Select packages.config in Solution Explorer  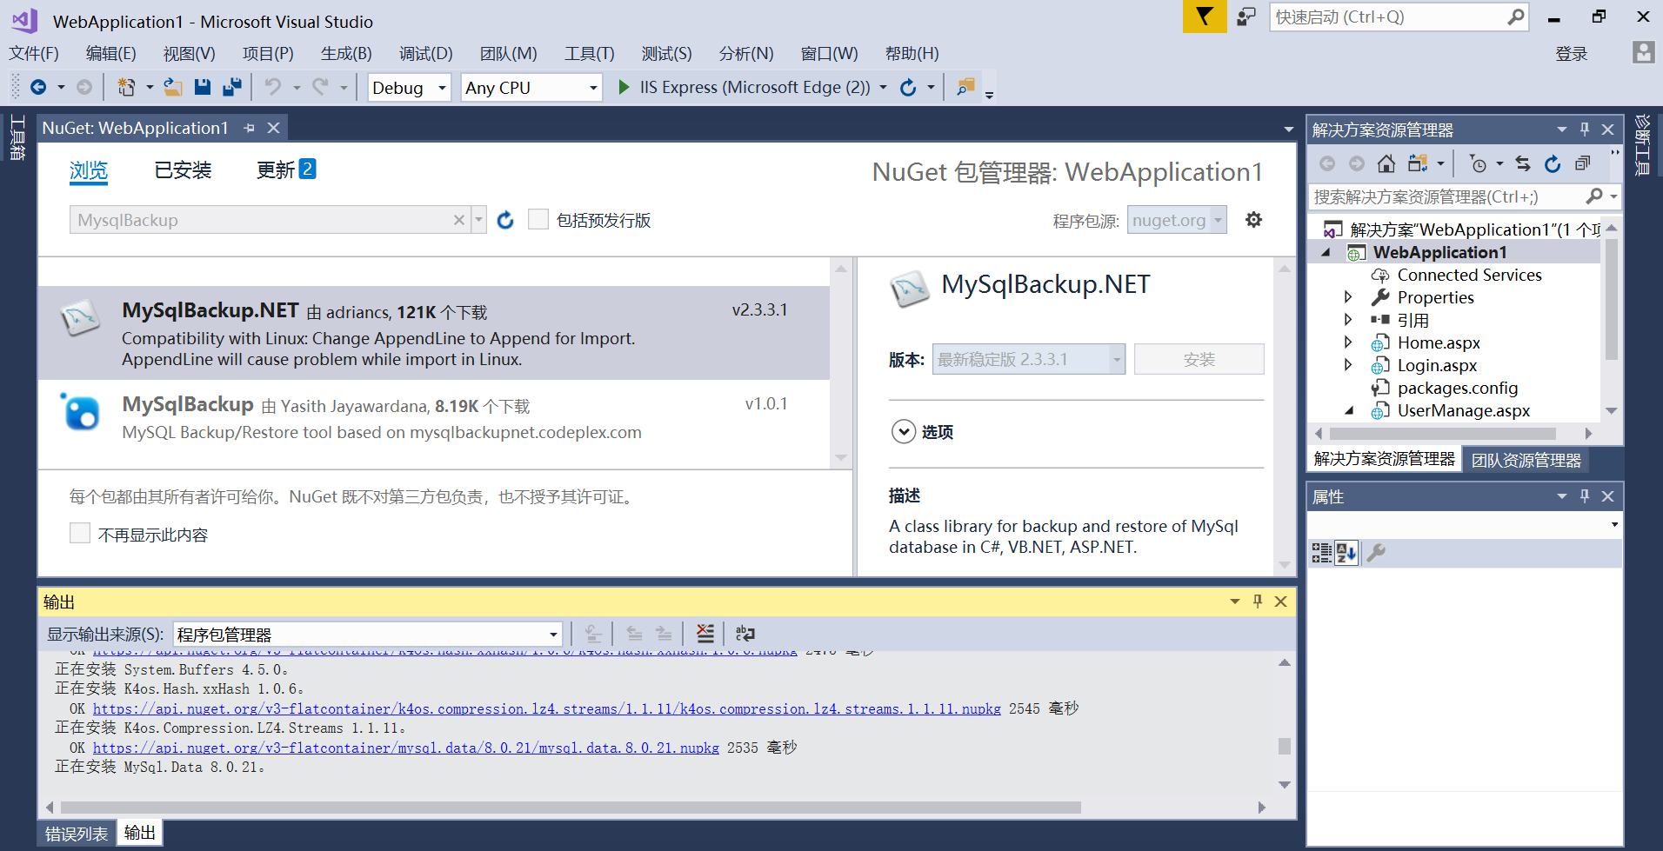coord(1457,388)
